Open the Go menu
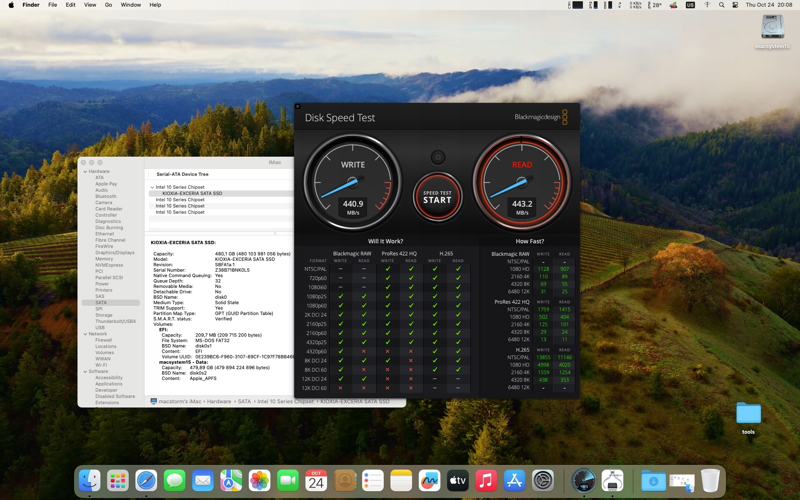Viewport: 800px width, 500px height. pos(108,5)
